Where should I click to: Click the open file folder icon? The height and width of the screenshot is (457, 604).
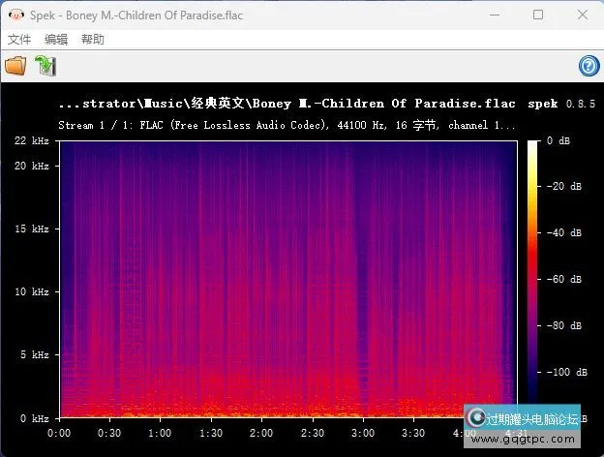15,66
